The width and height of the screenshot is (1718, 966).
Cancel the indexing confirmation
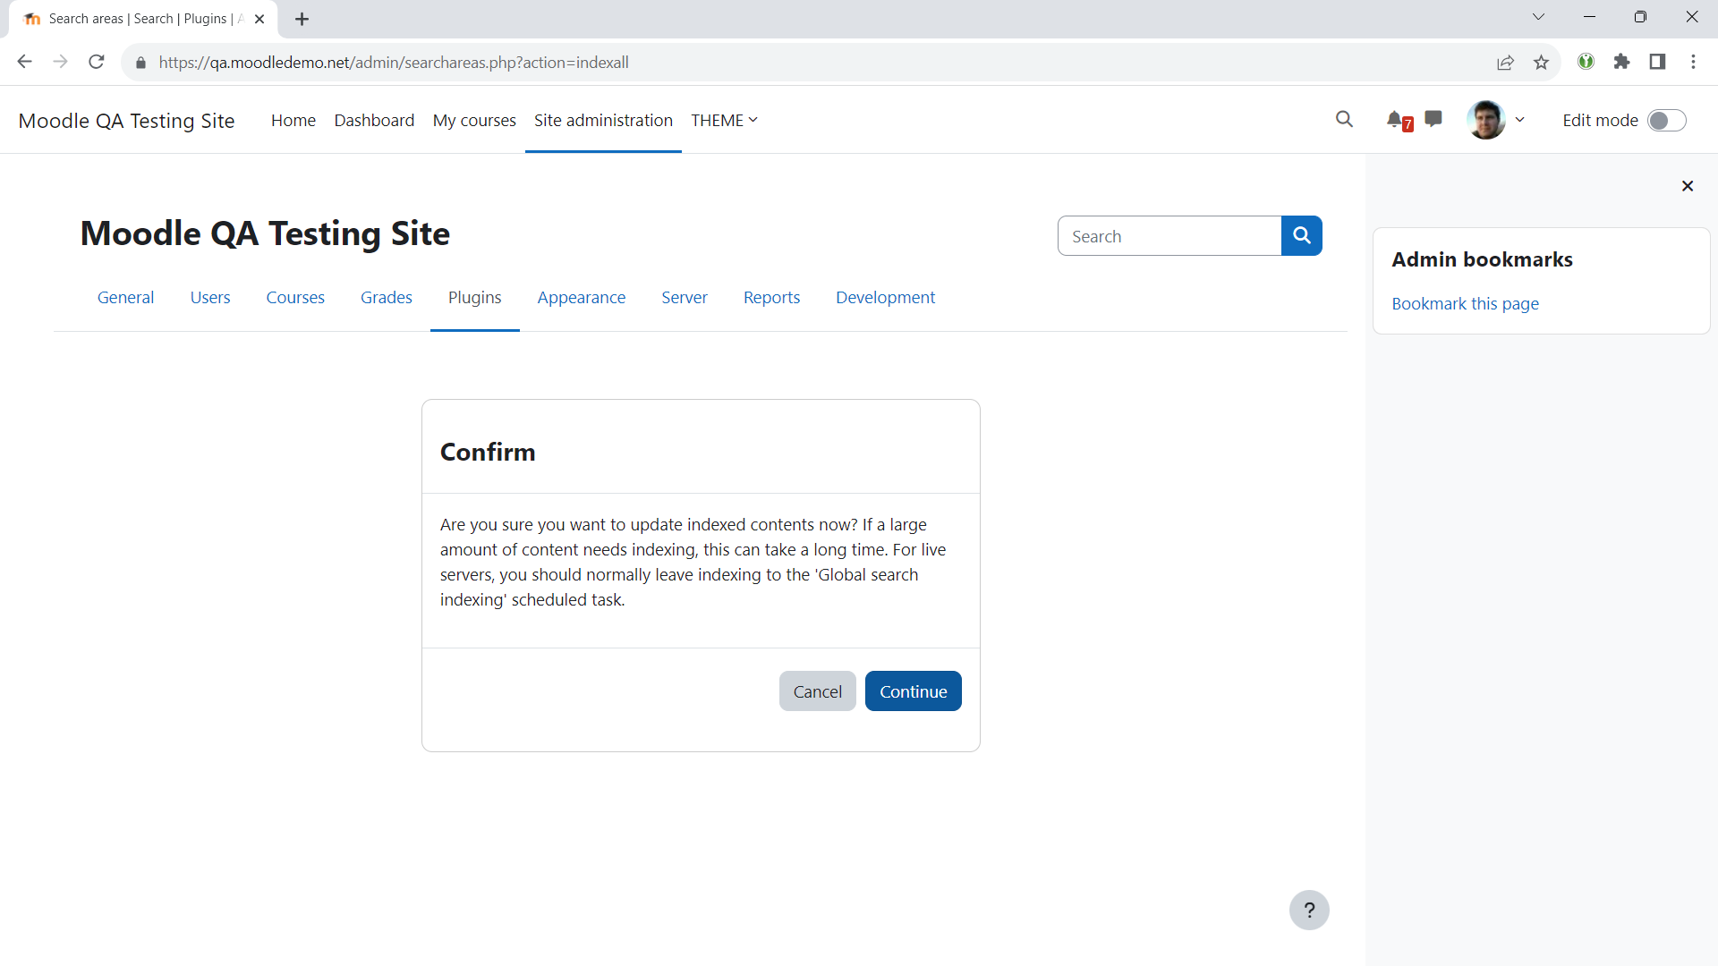point(817,691)
